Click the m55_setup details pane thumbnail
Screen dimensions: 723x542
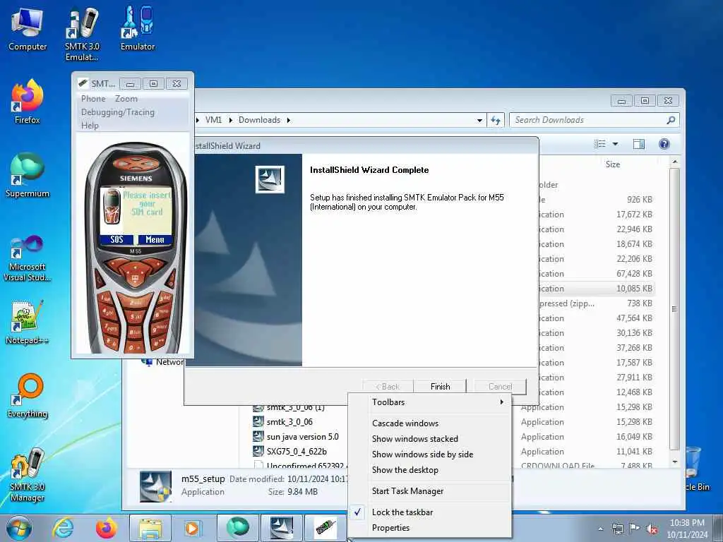tap(155, 486)
